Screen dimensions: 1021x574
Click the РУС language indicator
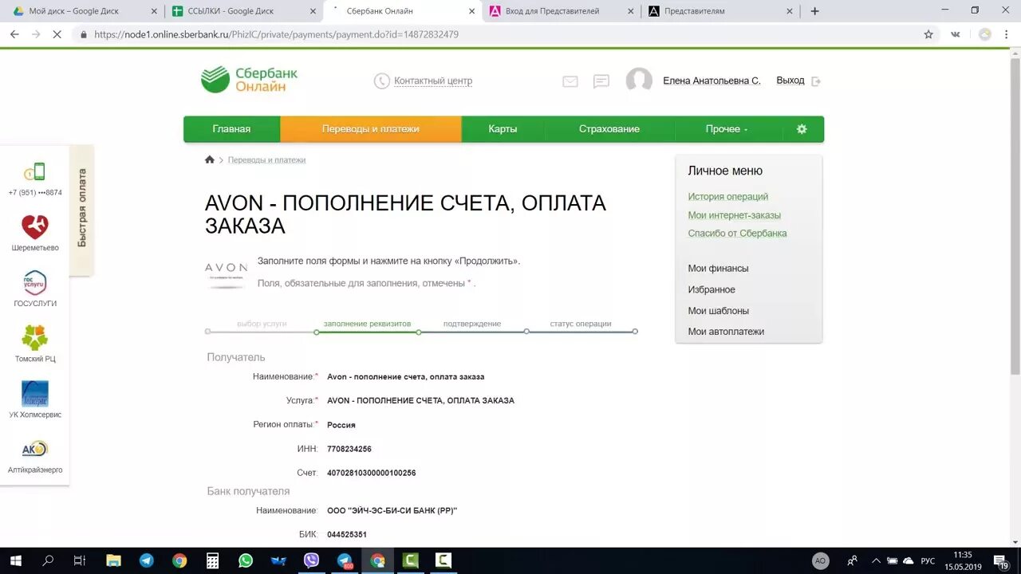(x=928, y=561)
